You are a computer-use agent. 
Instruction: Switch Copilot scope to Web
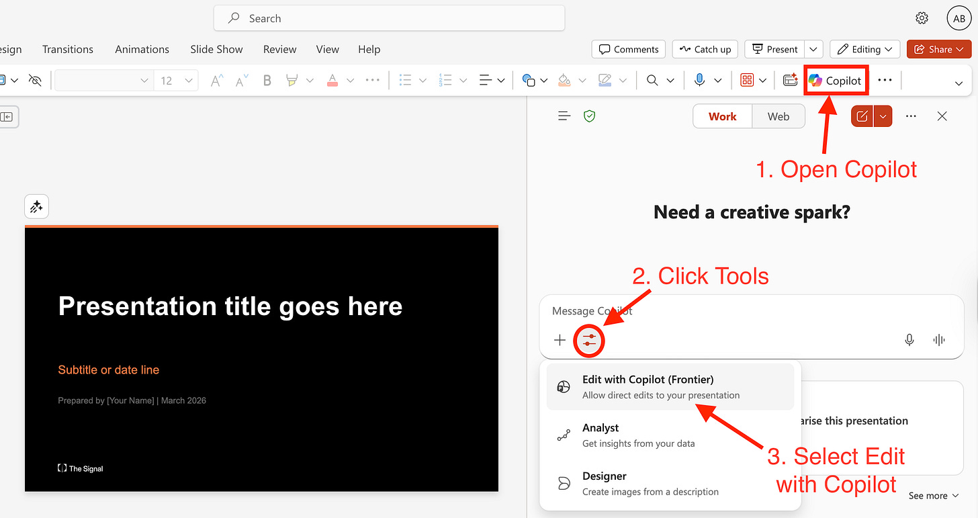(x=779, y=116)
